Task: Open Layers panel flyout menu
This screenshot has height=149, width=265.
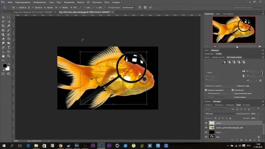Action: [263, 105]
